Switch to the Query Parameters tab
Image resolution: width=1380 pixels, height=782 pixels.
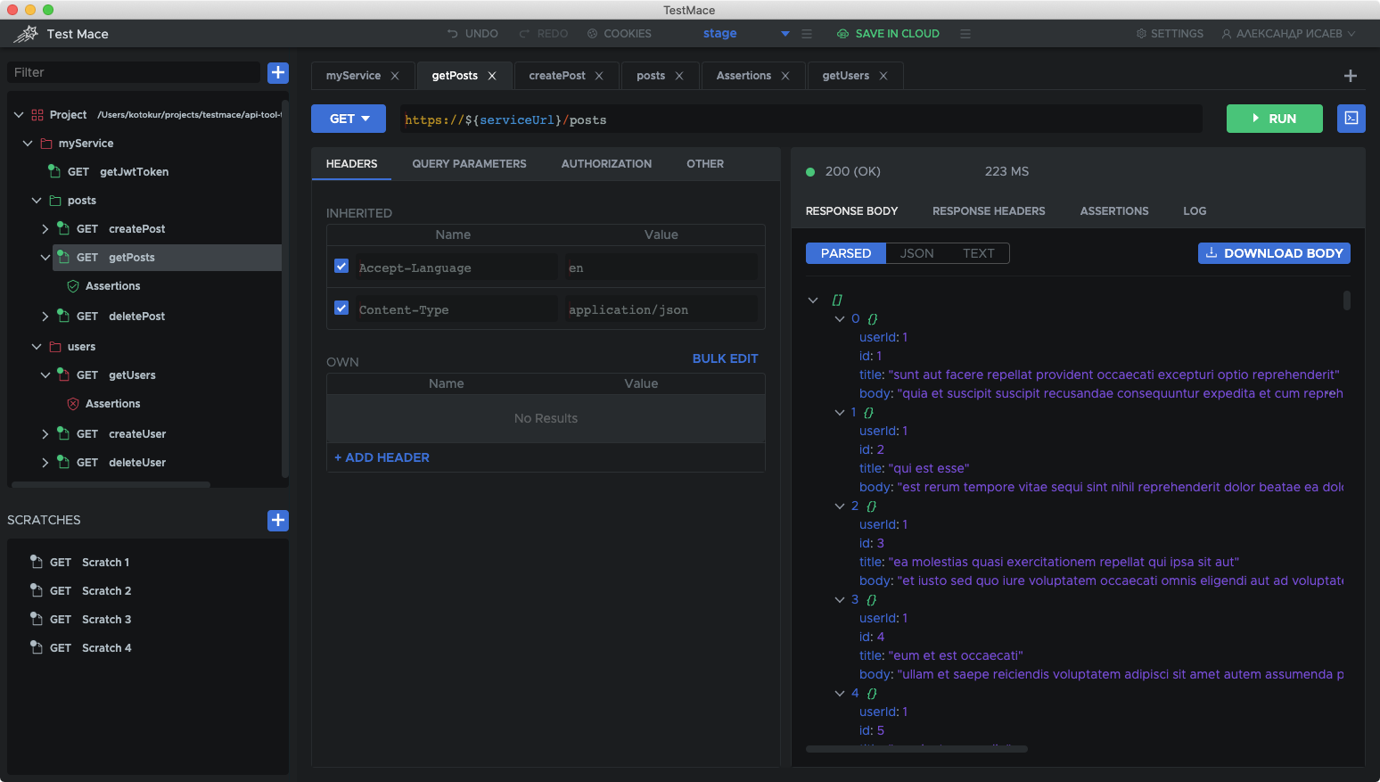click(x=469, y=164)
